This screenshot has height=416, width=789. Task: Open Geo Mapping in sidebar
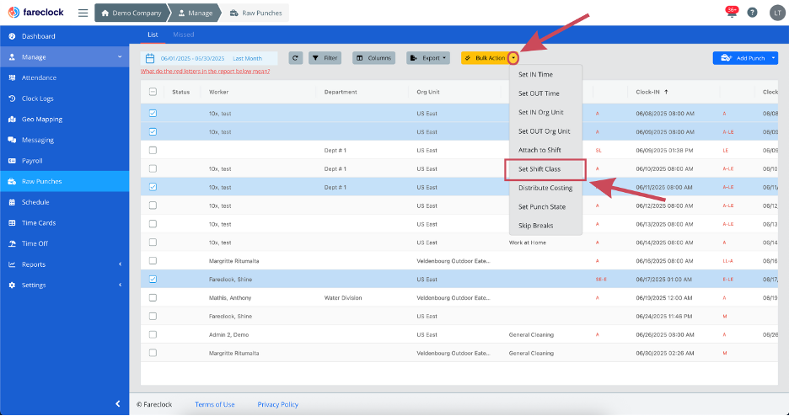coord(64,119)
